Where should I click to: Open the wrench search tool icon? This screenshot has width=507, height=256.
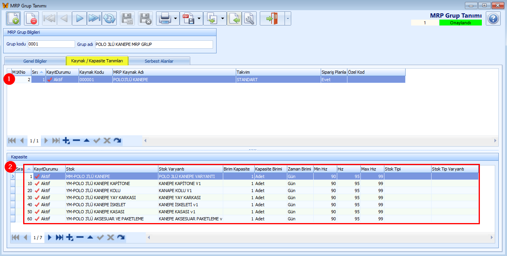(x=249, y=18)
